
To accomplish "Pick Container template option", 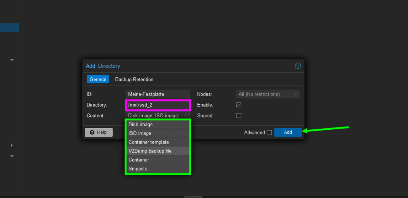I will (158, 142).
